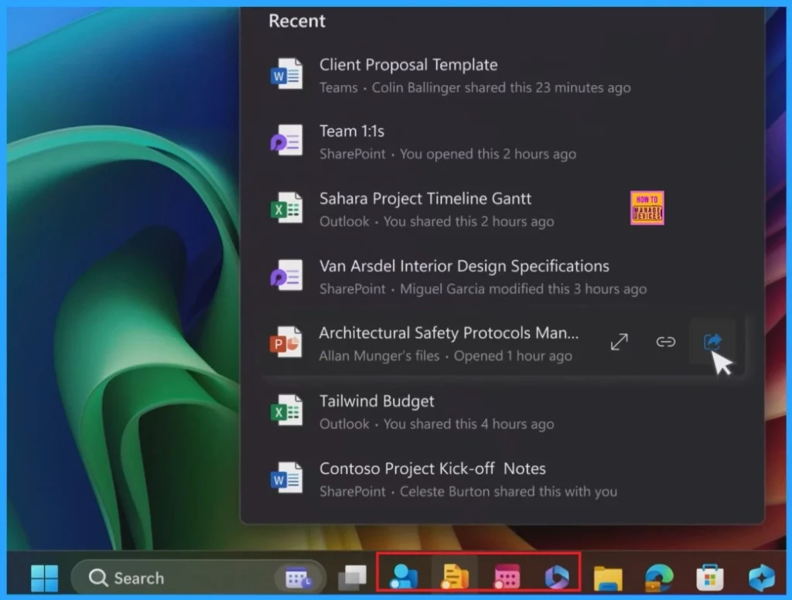792x600 pixels.
Task: Open the Files companion taskbar icon
Action: tap(455, 577)
